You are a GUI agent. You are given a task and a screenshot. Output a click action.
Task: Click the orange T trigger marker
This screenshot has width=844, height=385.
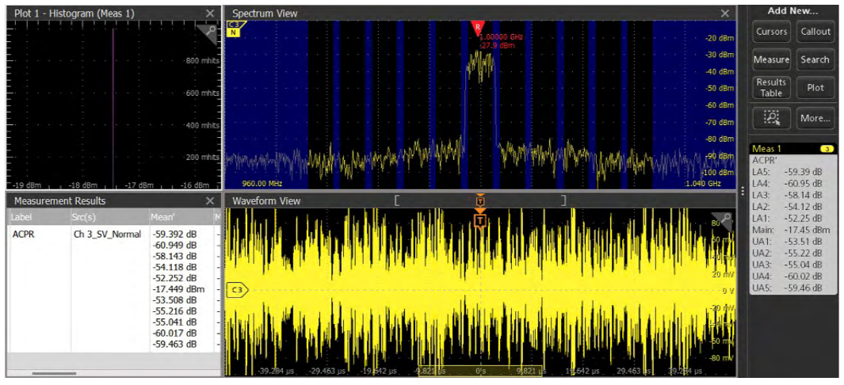479,219
